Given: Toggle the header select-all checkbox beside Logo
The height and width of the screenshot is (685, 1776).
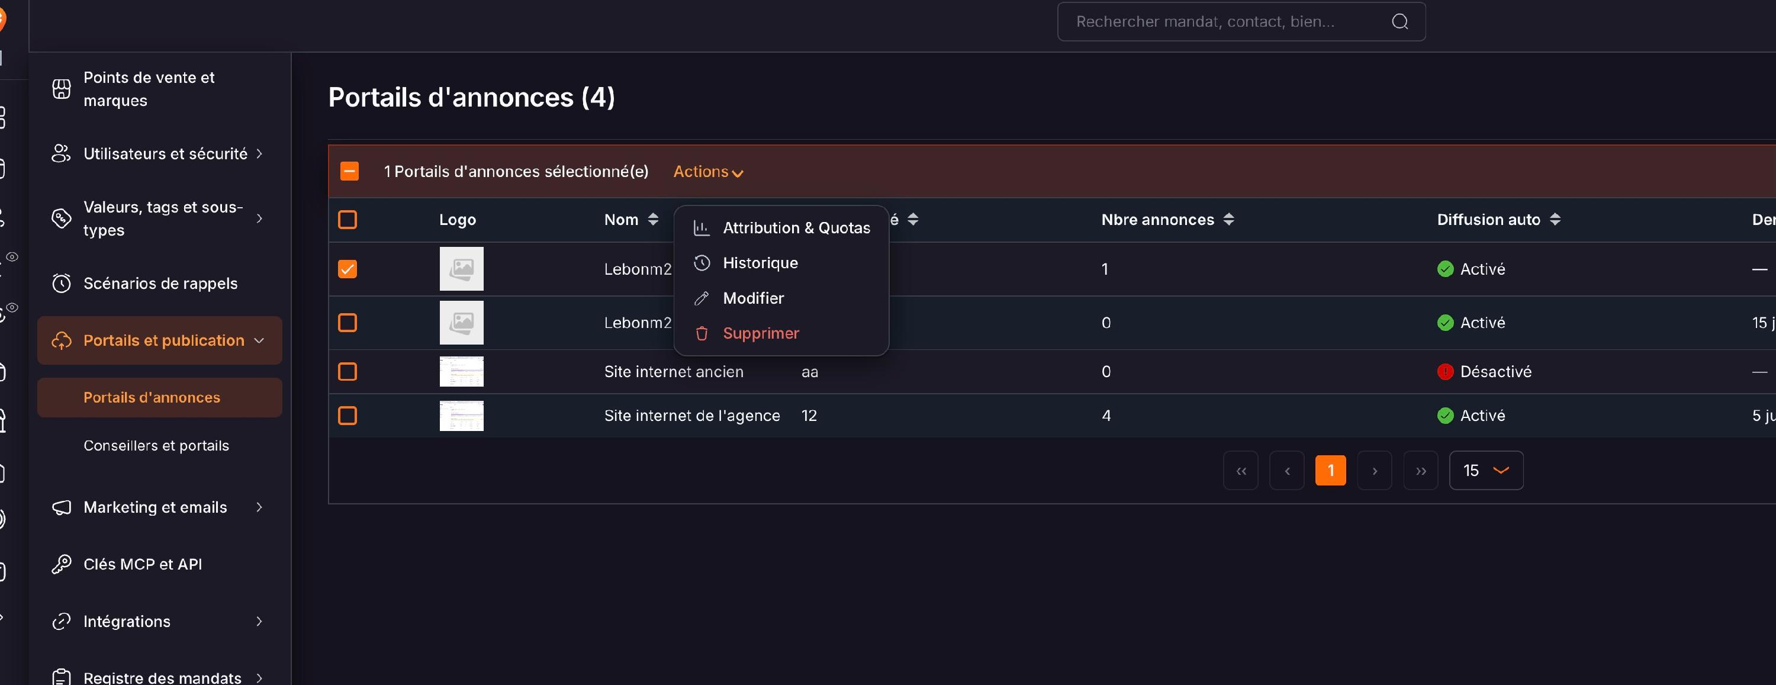Looking at the screenshot, I should pyautogui.click(x=348, y=220).
